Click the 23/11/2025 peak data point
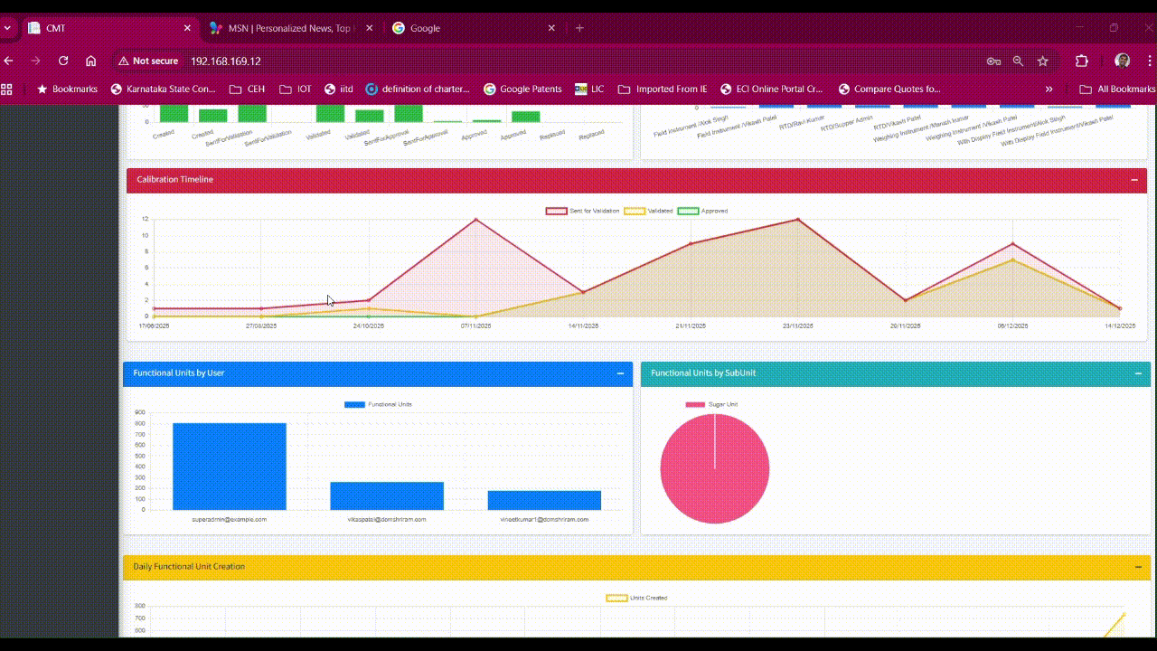The height and width of the screenshot is (651, 1157). click(798, 219)
